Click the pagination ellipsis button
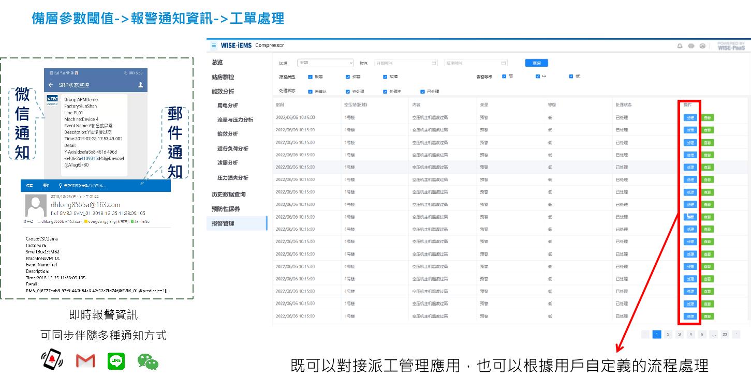 714,335
